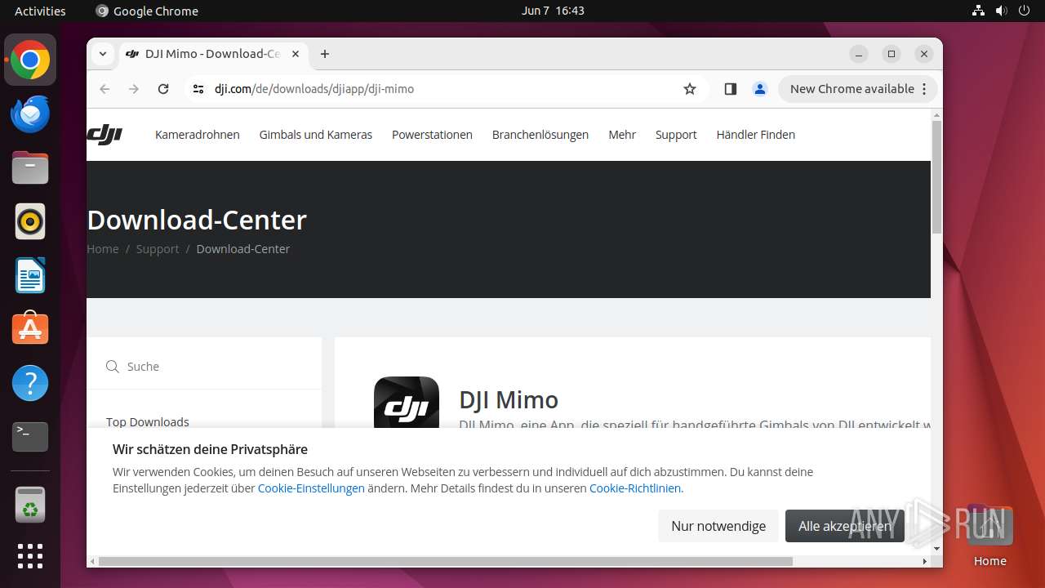
Task: Click the search magnifier icon in the sidebar
Action: point(113,367)
